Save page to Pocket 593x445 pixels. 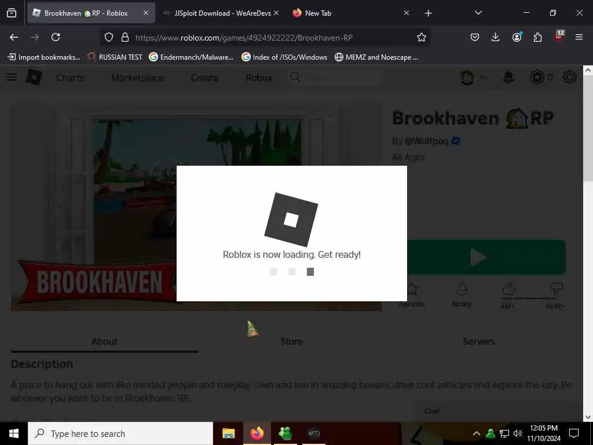475,37
